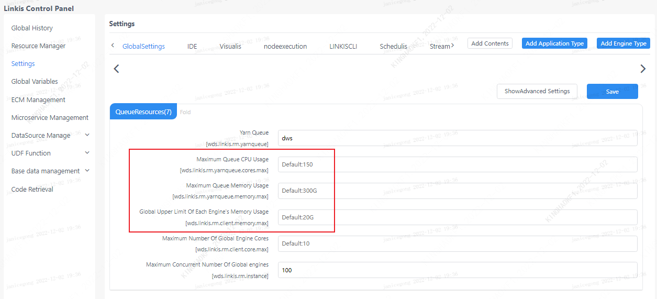Fold the QueueResources section
Image resolution: width=657 pixels, height=299 pixels.
tap(185, 112)
